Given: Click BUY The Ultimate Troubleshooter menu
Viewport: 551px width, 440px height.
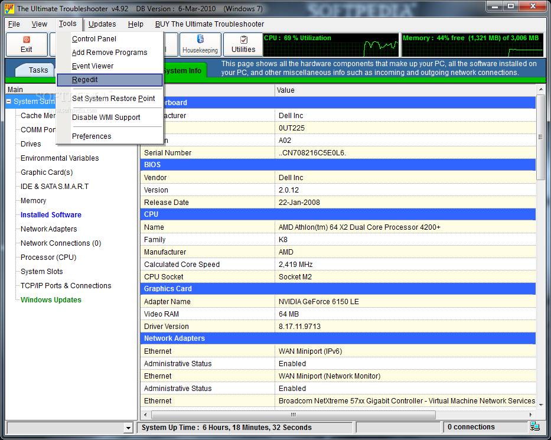Looking at the screenshot, I should pyautogui.click(x=210, y=24).
